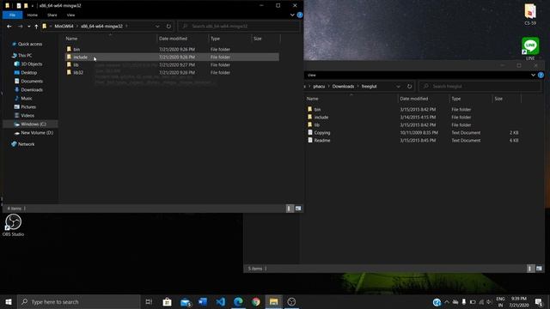Open Google Chrome from taskbar
This screenshot has height=309, width=550.
tap(256, 301)
